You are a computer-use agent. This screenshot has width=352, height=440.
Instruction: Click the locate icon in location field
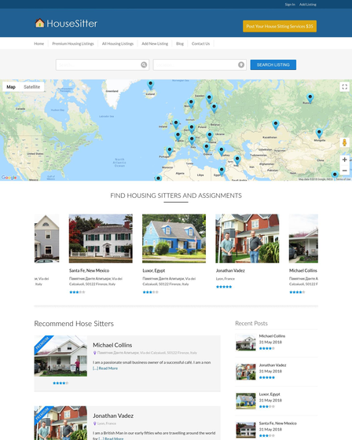click(241, 64)
